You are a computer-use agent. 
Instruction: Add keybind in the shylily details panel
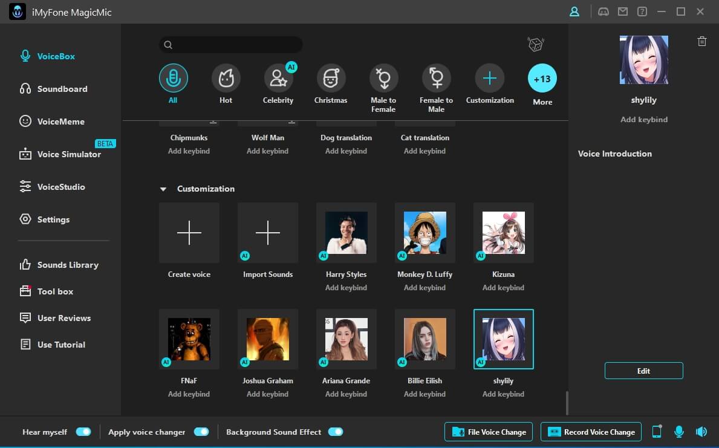coord(644,119)
